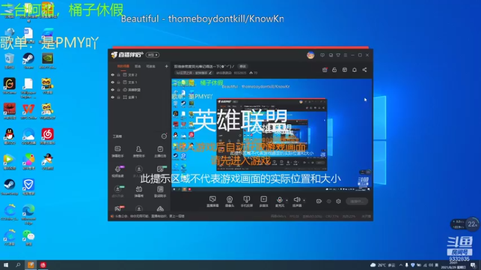Open WPS Office desktop shortcut
The image size is (481, 270).
click(x=28, y=112)
